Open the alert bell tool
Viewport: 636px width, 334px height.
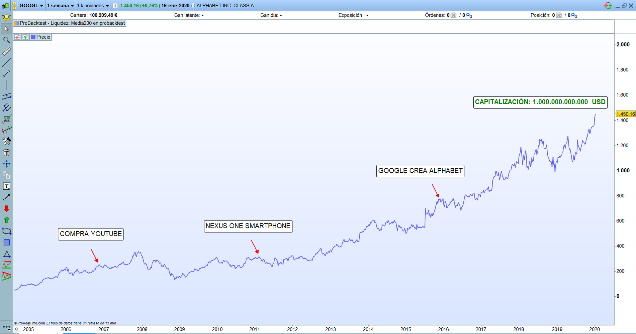(6, 17)
